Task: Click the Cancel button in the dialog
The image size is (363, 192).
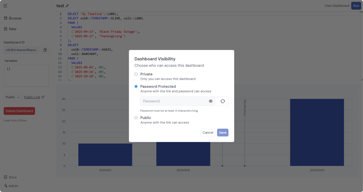Action: coord(208,133)
